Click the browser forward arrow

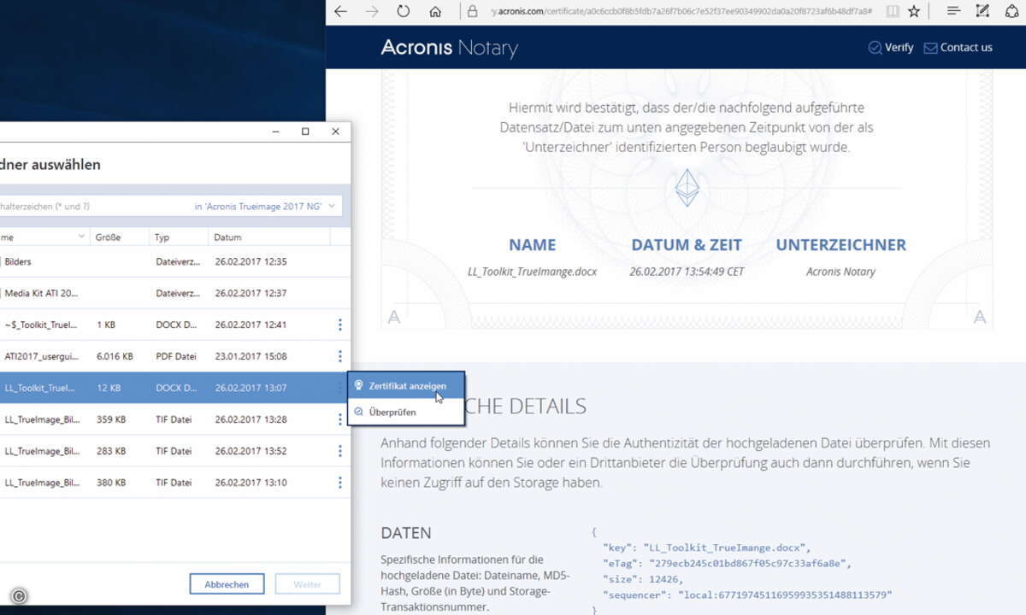click(x=372, y=12)
